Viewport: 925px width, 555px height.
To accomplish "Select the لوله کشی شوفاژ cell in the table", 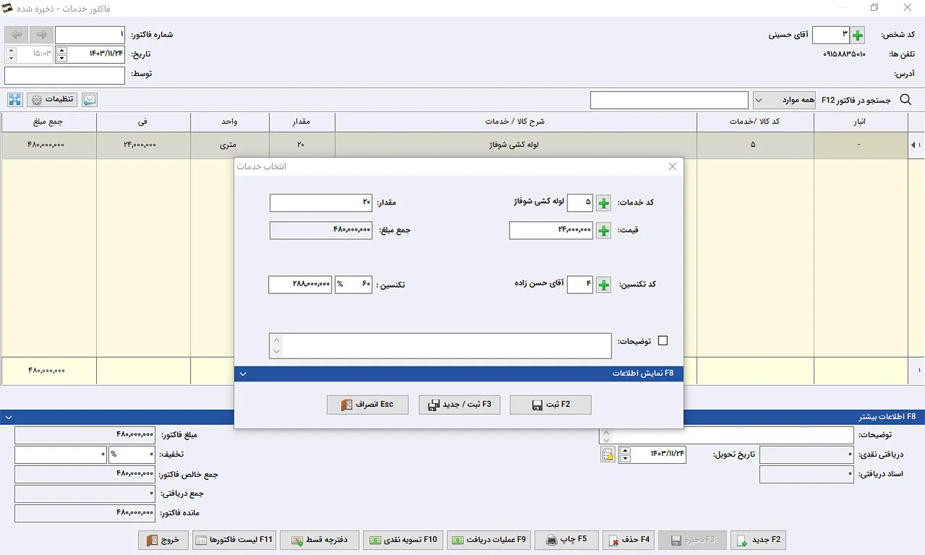I will click(516, 145).
